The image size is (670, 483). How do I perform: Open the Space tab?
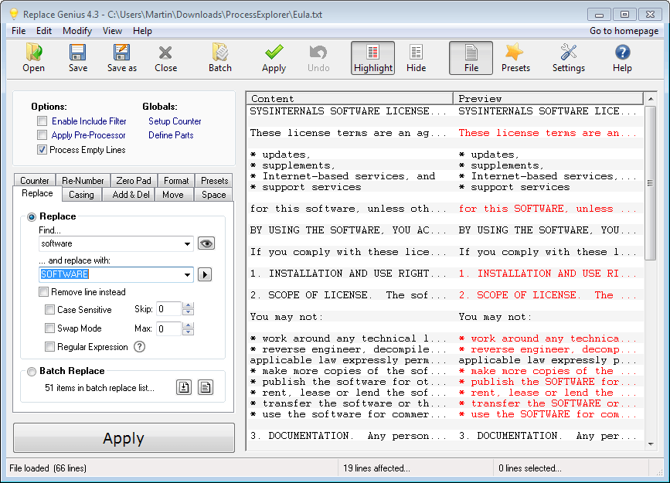[213, 195]
